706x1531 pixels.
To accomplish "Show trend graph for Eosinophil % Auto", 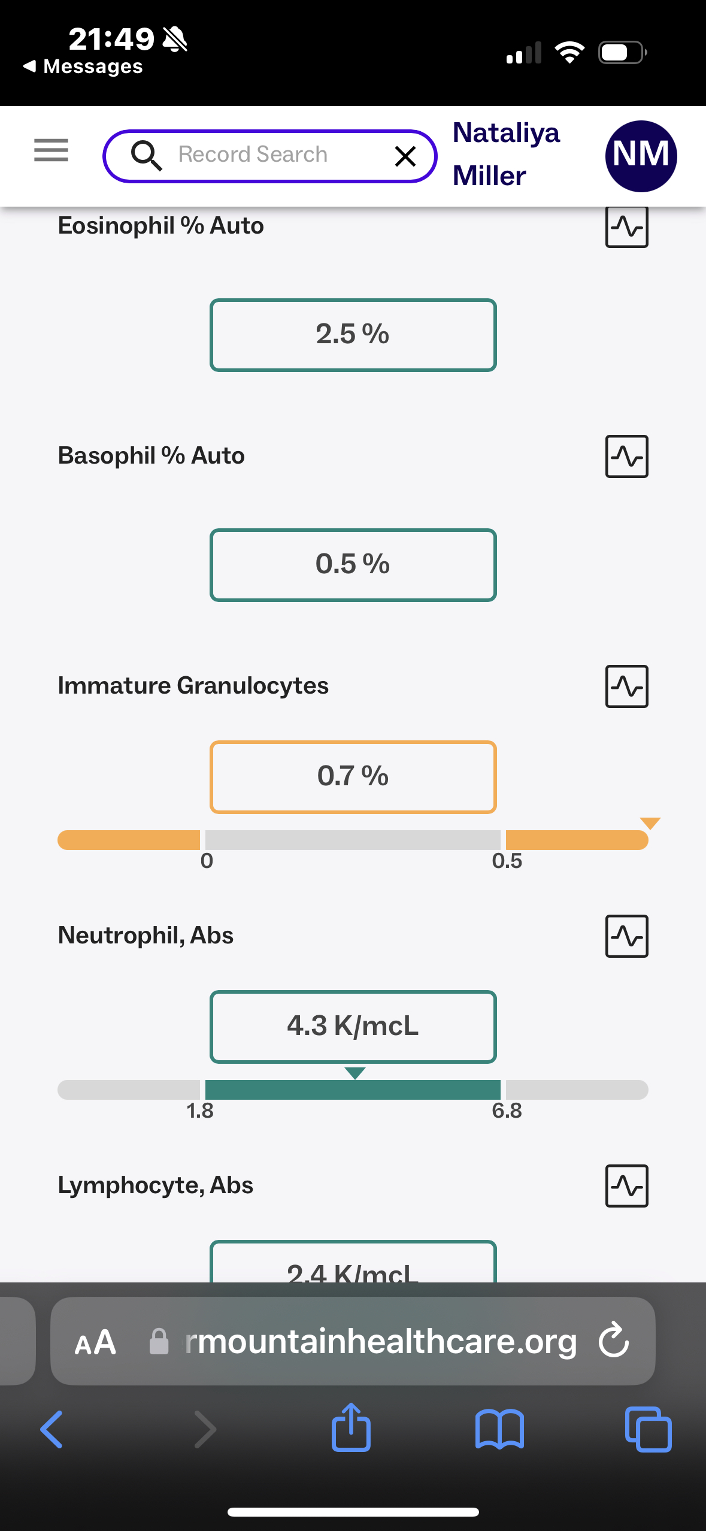I will click(x=626, y=227).
